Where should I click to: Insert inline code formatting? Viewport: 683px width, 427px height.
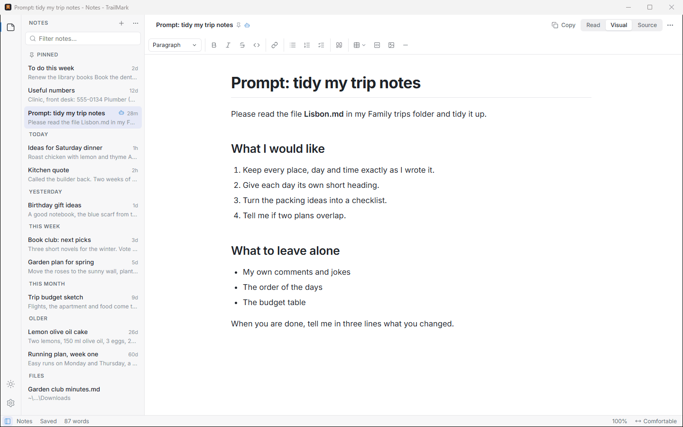point(257,45)
